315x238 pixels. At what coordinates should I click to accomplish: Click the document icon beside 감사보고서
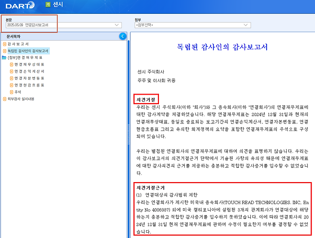[5, 44]
